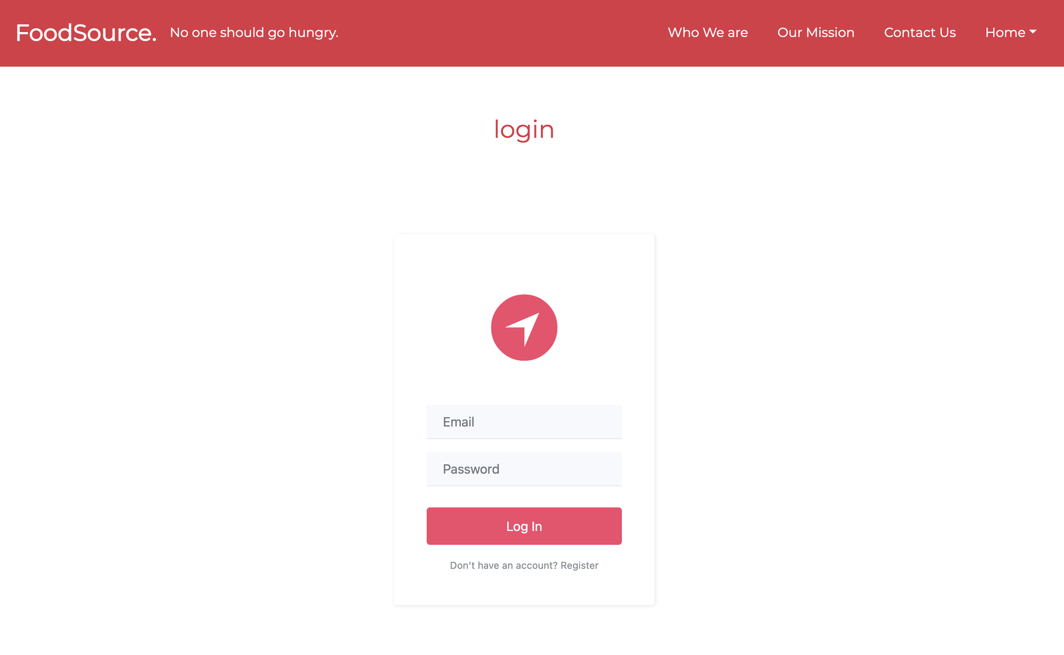Screen dimensions: 1064x655
Task: Open the Home navigation dropdown
Action: click(1011, 33)
